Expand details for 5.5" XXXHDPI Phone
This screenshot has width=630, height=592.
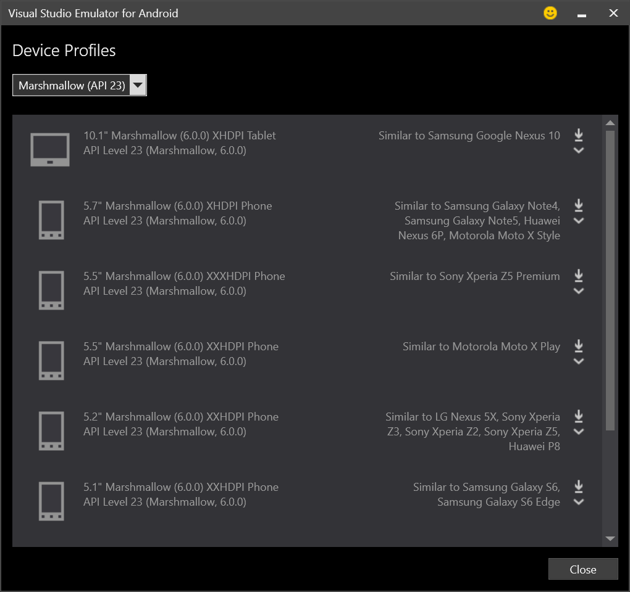579,291
